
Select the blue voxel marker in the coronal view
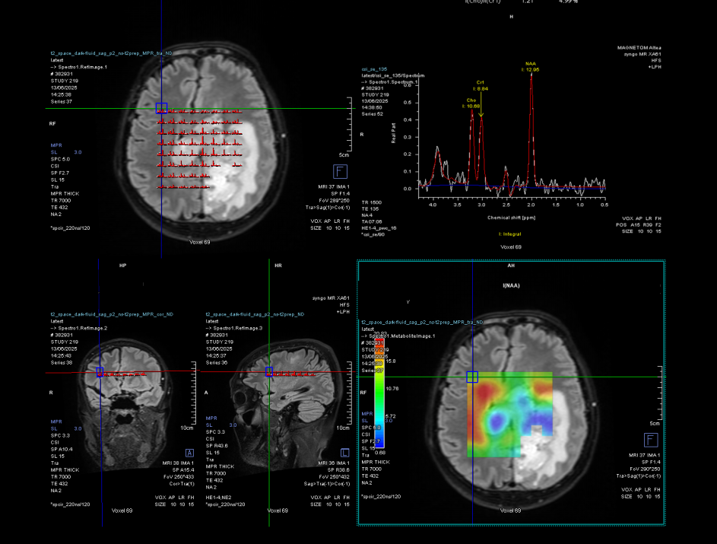coord(100,372)
